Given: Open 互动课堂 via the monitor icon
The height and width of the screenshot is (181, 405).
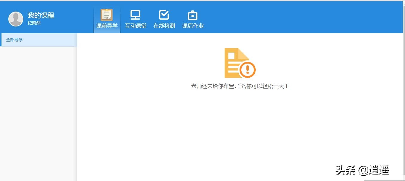Looking at the screenshot, I should pos(135,14).
